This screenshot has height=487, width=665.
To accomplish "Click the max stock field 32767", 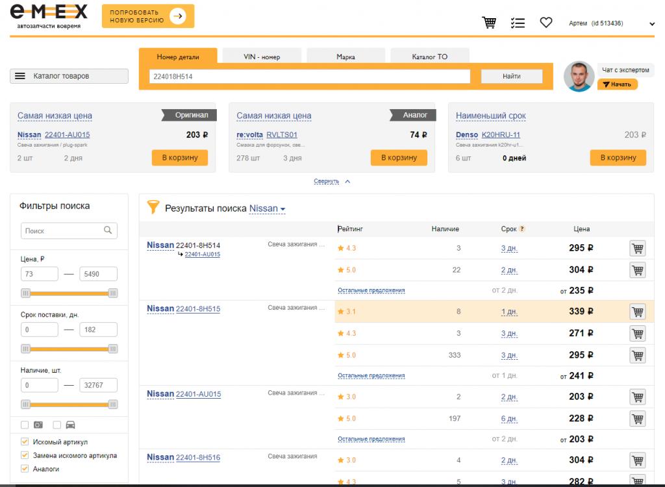I will [x=98, y=385].
